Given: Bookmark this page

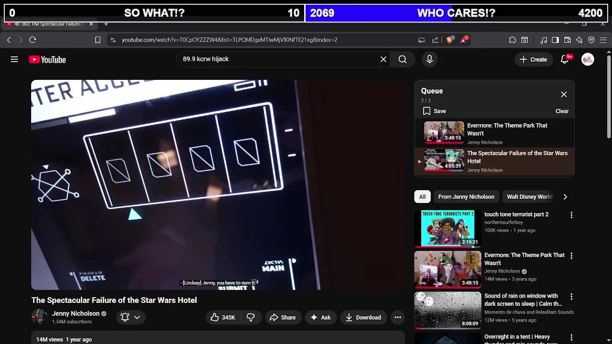Looking at the screenshot, I should (x=98, y=40).
